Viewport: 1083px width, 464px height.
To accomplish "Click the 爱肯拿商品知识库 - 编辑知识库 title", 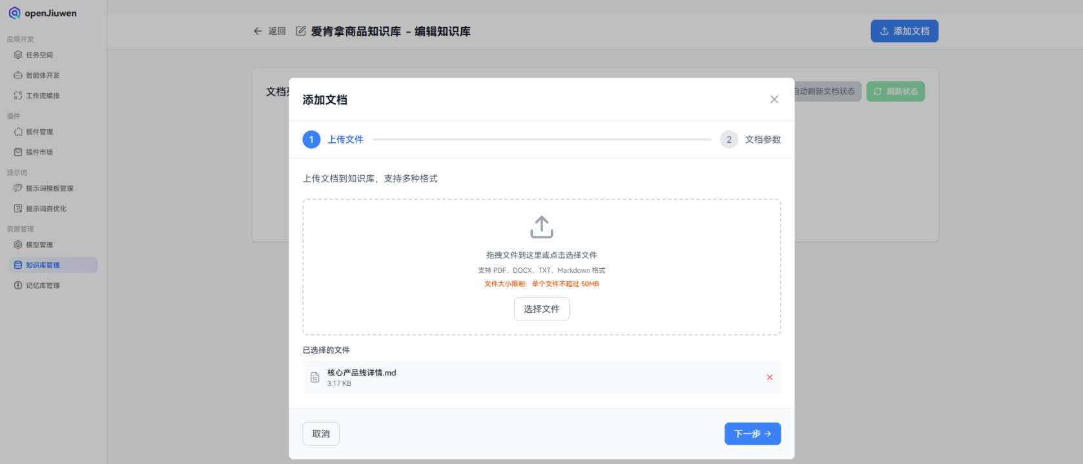I will point(391,31).
